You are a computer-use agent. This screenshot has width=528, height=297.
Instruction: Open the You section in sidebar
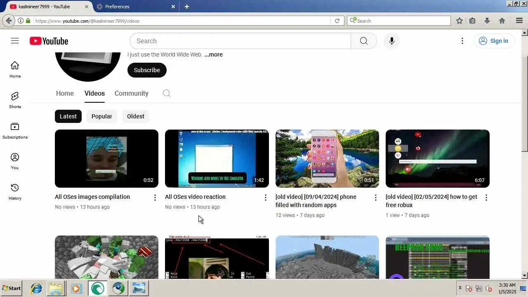15,161
